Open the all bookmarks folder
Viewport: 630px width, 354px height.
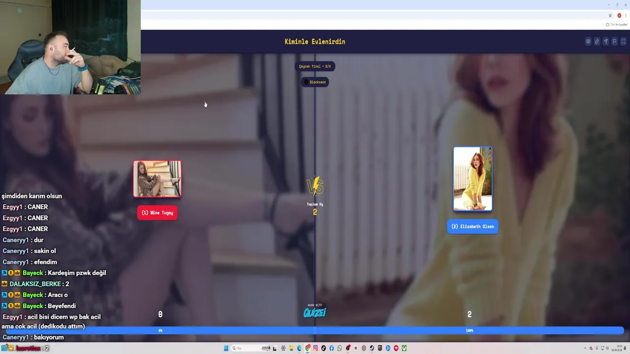pyautogui.click(x=617, y=25)
